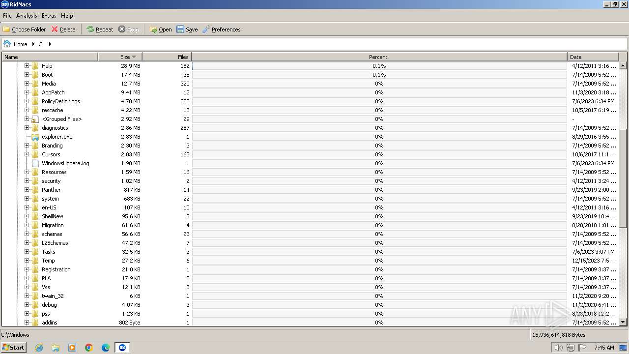This screenshot has width=629, height=354.
Task: Open File Explorer from the taskbar
Action: [x=56, y=348]
